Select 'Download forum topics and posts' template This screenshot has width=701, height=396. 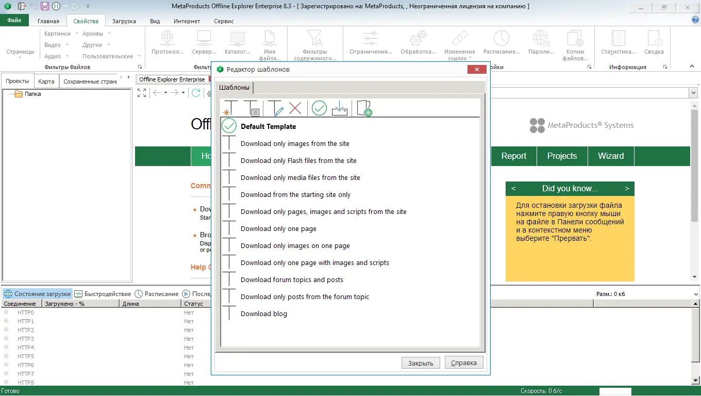click(350, 279)
